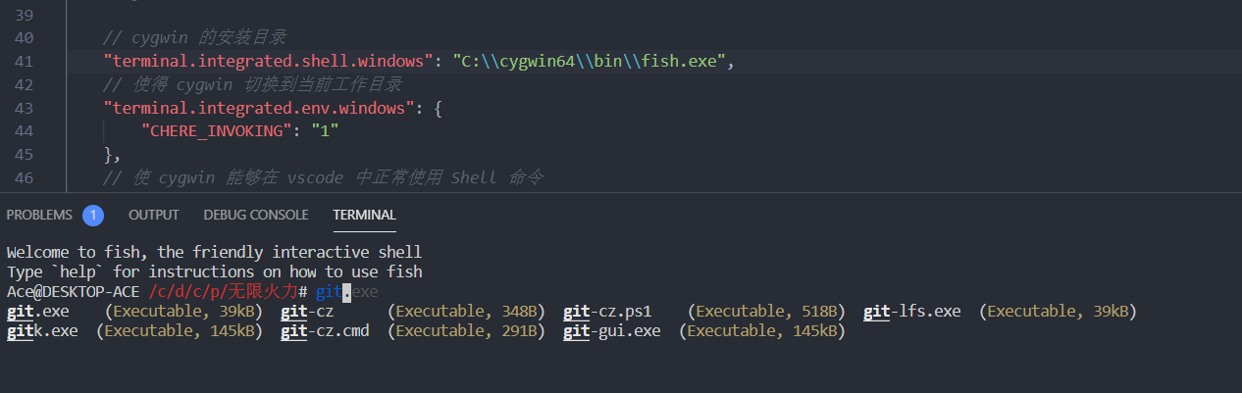
Task: Select the git-lfs.exe completion entry
Action: pyautogui.click(x=911, y=312)
